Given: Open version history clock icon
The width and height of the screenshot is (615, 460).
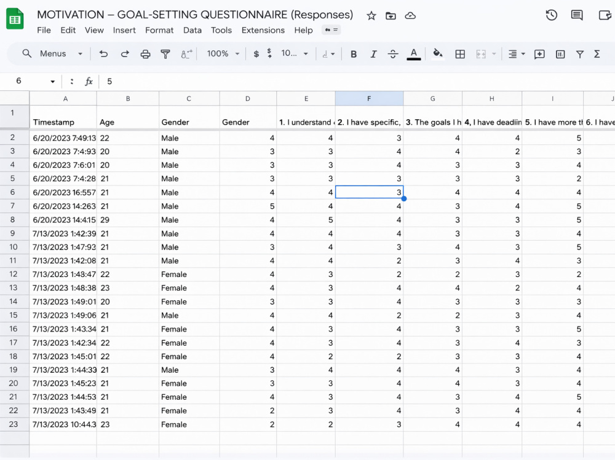Looking at the screenshot, I should (x=552, y=15).
